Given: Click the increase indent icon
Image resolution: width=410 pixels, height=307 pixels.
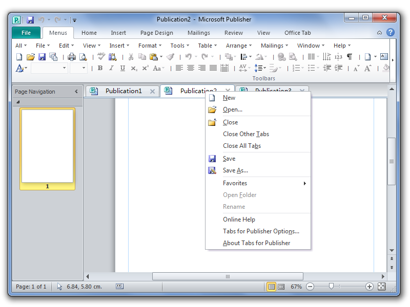Looking at the screenshot, I should click(338, 68).
